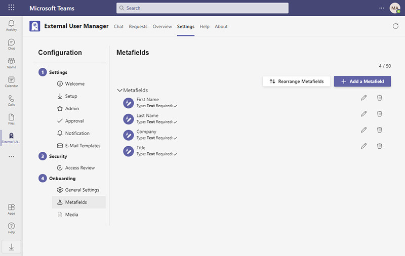Open Welcome configuration page
Image resolution: width=405 pixels, height=256 pixels.
coord(79,83)
